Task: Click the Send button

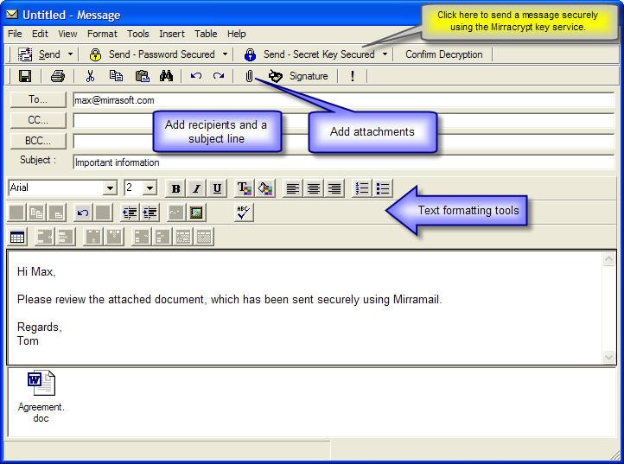Action: 39,54
